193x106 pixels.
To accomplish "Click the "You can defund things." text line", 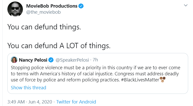I will tap(44, 27).
